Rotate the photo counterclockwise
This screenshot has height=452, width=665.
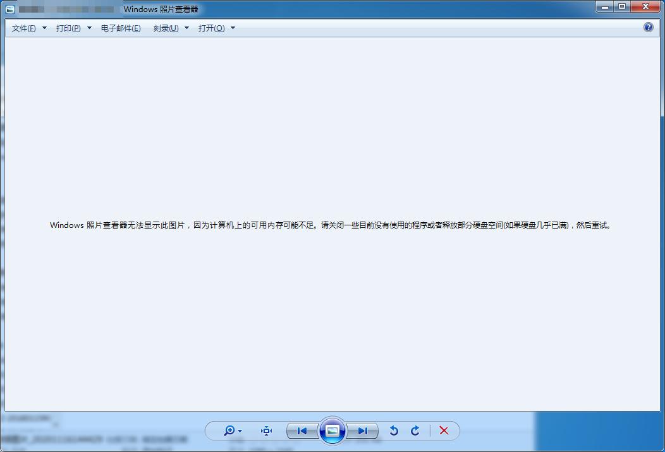[394, 431]
